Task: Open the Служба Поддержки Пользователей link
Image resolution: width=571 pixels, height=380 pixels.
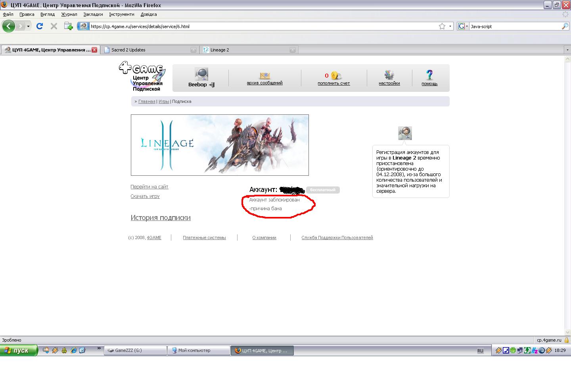Action: [x=337, y=238]
